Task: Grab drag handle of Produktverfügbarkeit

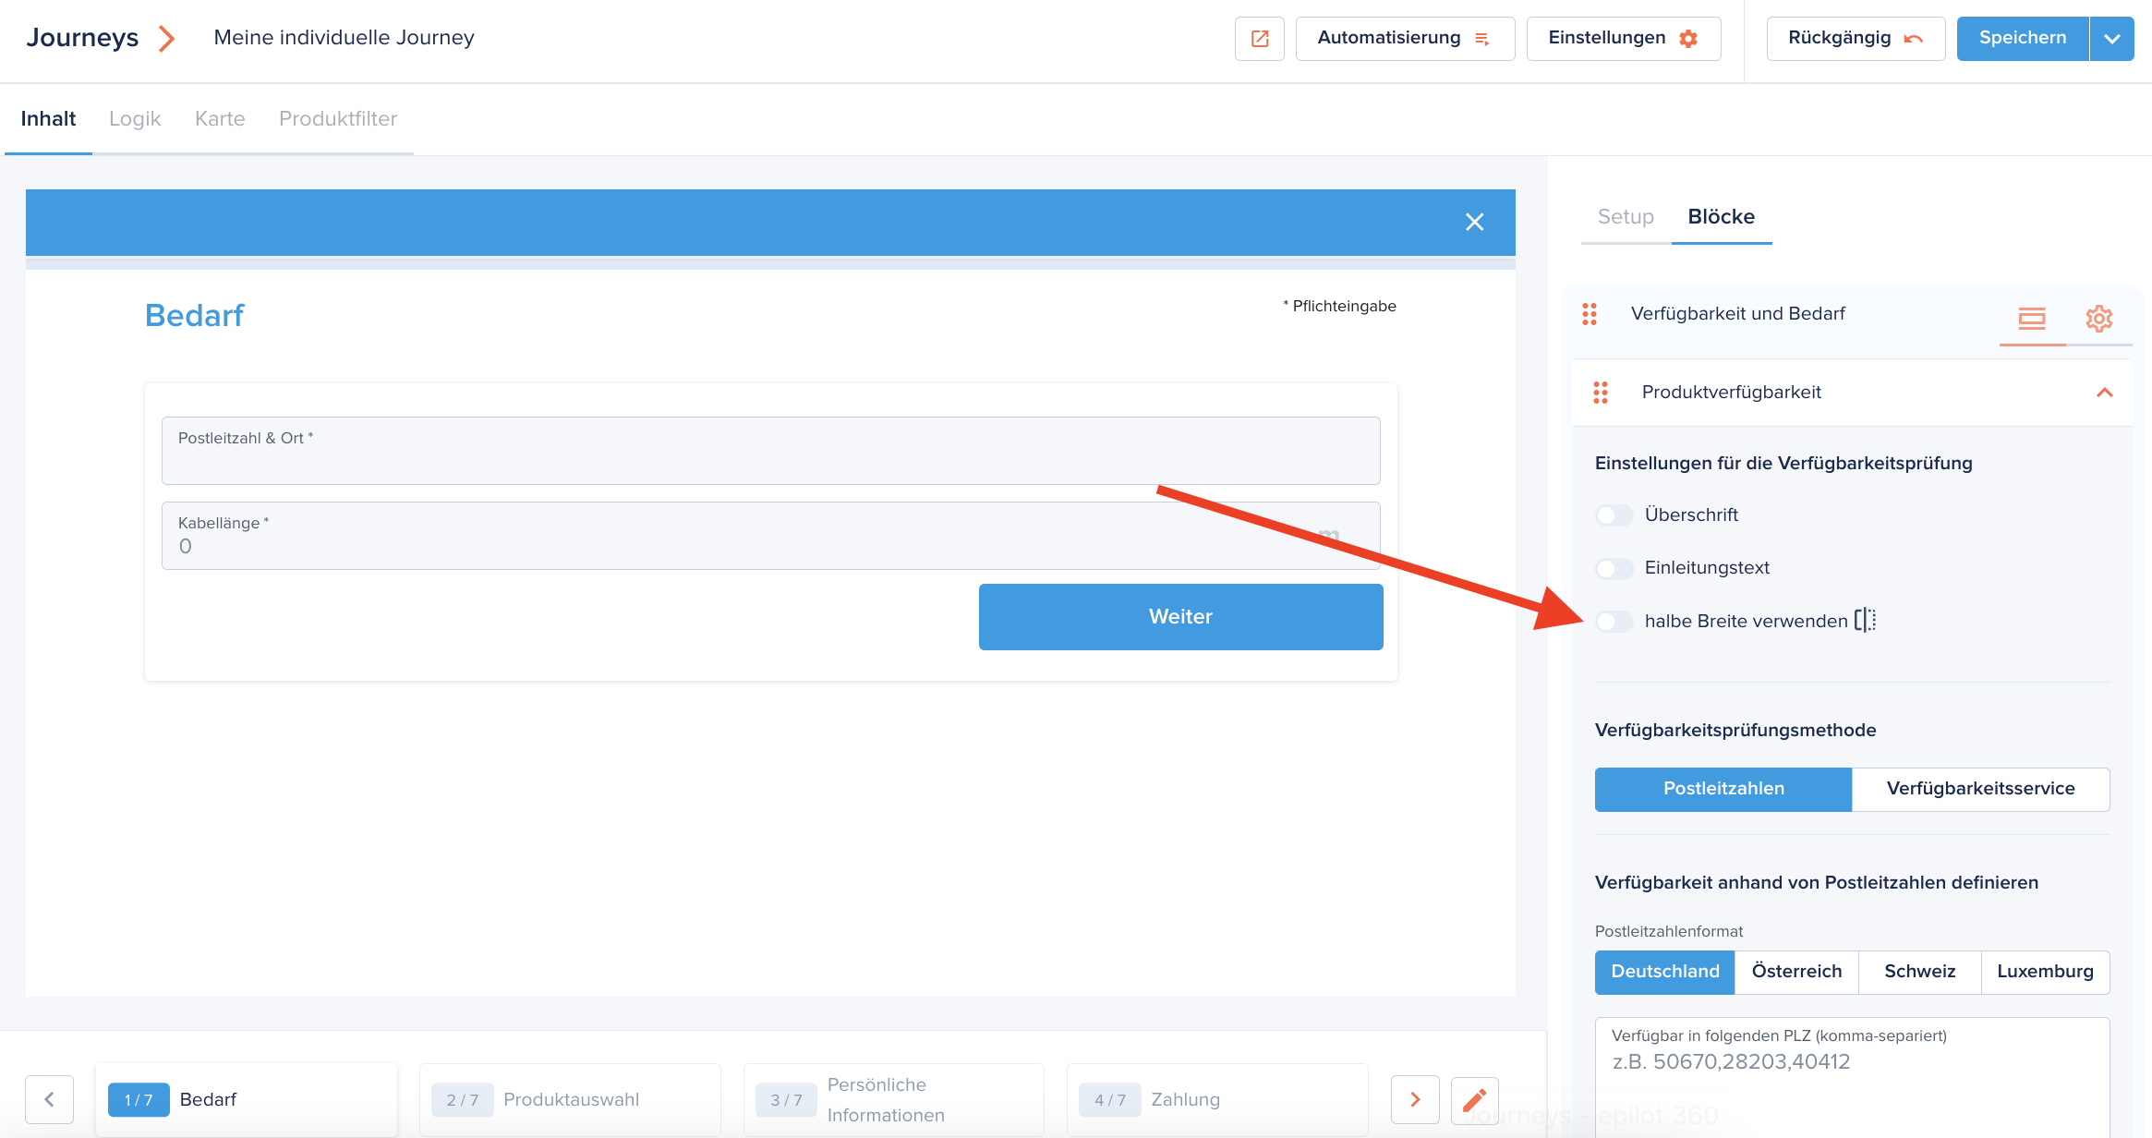Action: [1601, 393]
